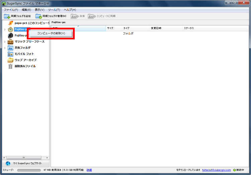
Task: Click the 削除済みファイル trash icon
Action: (x=10, y=66)
